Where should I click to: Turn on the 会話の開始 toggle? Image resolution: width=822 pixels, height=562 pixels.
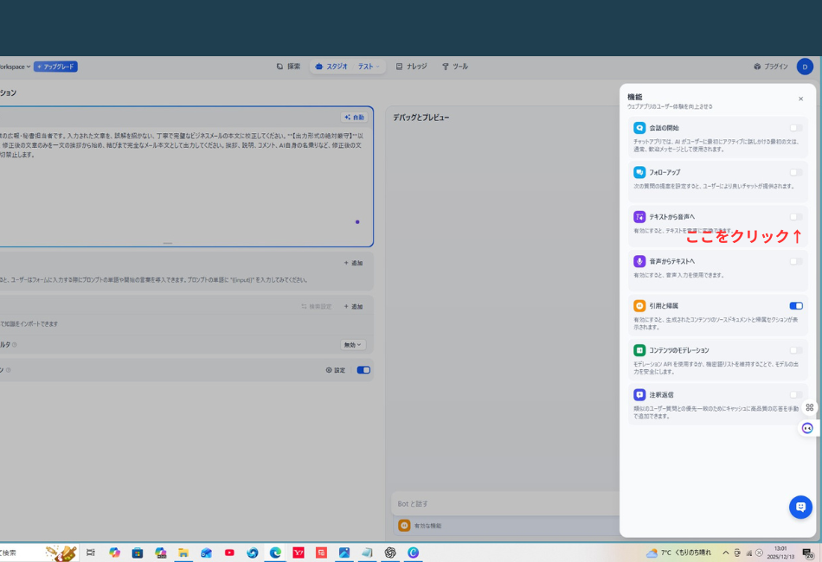tap(796, 128)
